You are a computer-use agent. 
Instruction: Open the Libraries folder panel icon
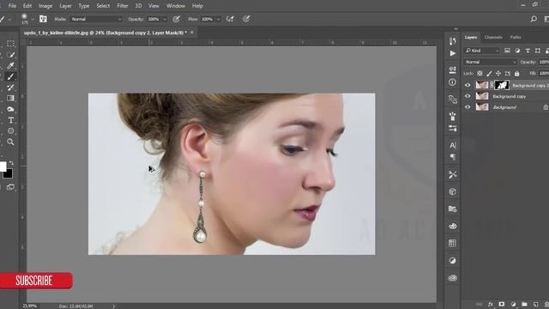[x=452, y=209]
